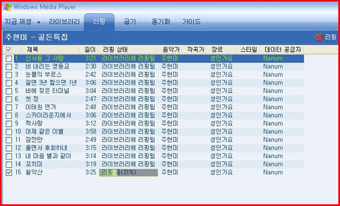Click the 3:58 length of track 10
The width and height of the screenshot is (340, 206).
91,132
